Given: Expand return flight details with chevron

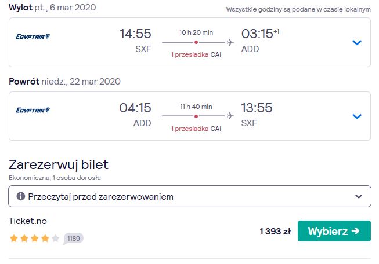Looking at the screenshot, I should tap(357, 116).
